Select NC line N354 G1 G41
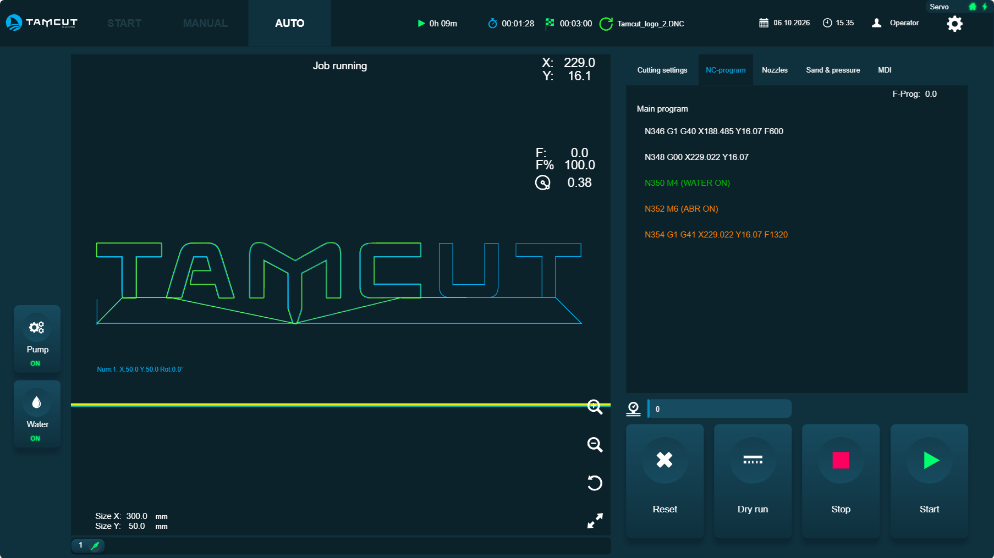Viewport: 994px width, 558px height. (716, 234)
